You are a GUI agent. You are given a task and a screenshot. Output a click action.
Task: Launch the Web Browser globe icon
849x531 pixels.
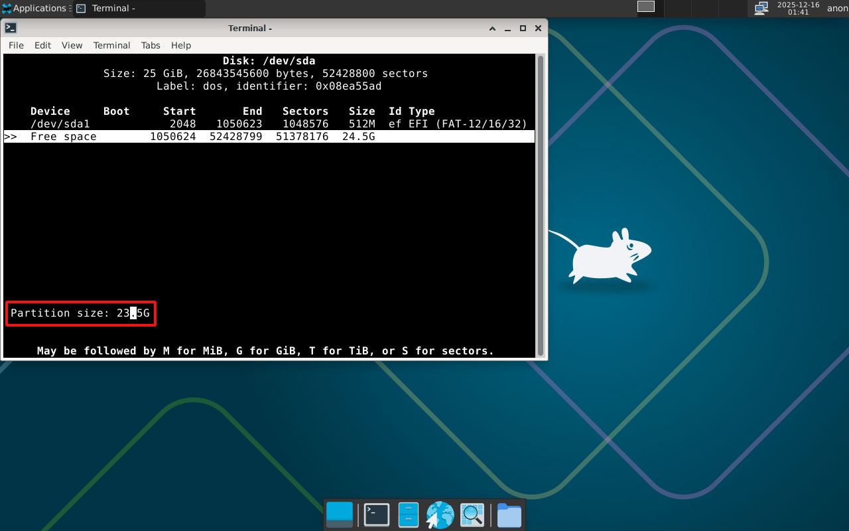pyautogui.click(x=440, y=514)
